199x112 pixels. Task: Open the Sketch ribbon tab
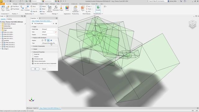pos(28,4)
